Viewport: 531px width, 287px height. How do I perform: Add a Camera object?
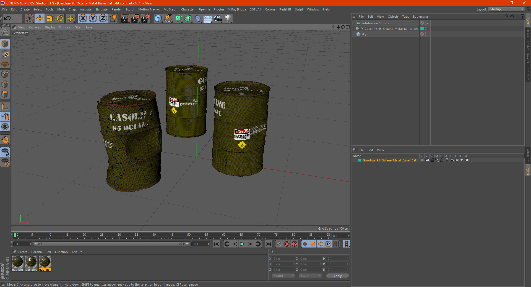point(218,18)
